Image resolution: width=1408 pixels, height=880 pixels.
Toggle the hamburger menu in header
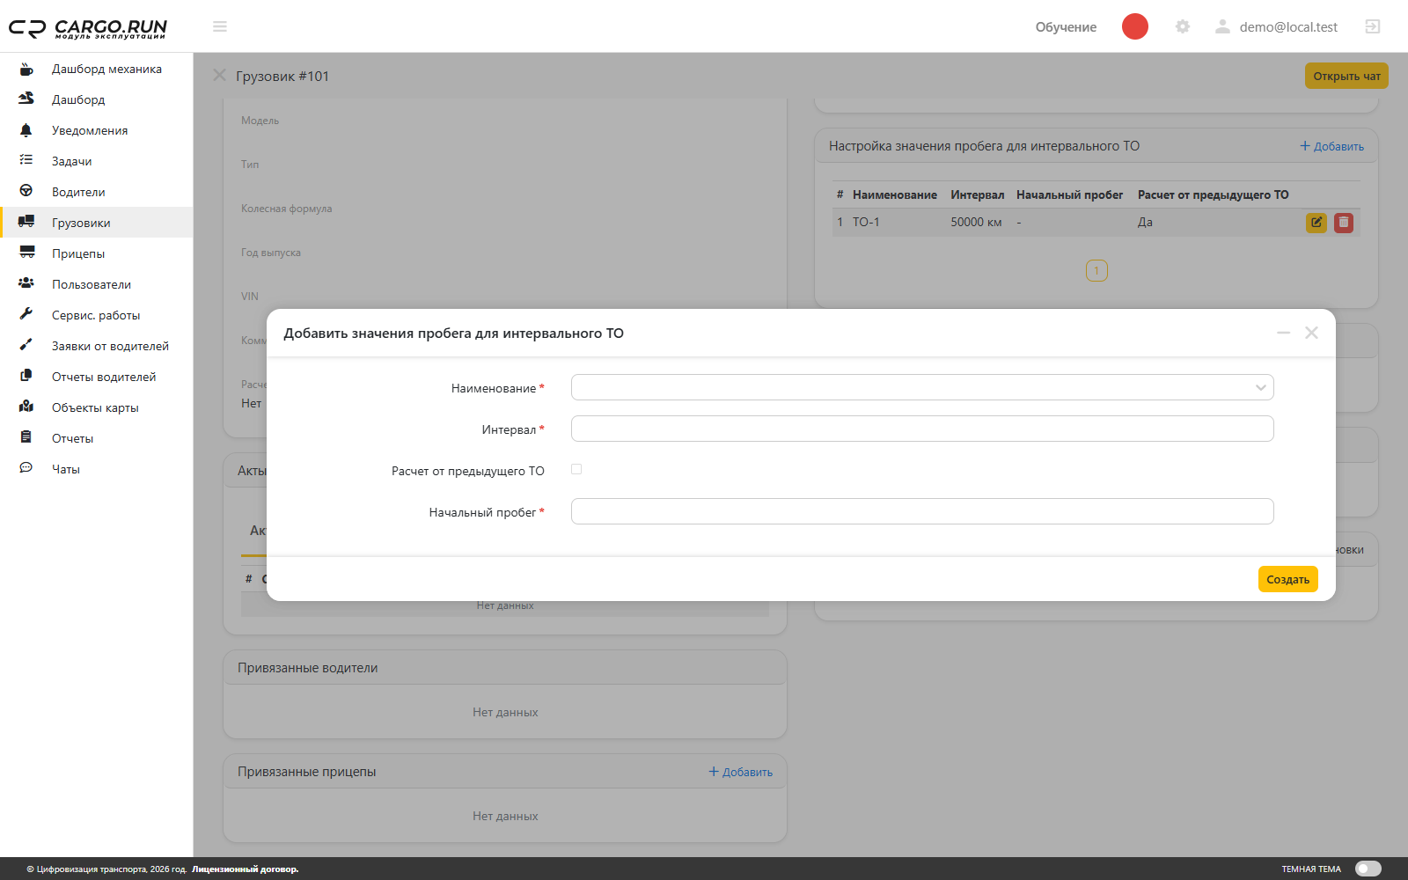pyautogui.click(x=220, y=26)
